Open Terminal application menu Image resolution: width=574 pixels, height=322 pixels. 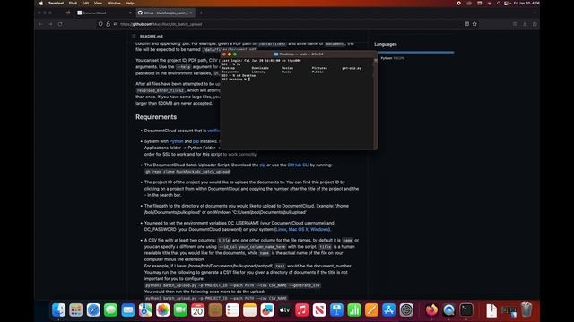click(x=56, y=3)
